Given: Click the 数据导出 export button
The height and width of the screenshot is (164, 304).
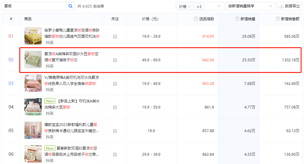Looking at the screenshot, I should tap(289, 6).
